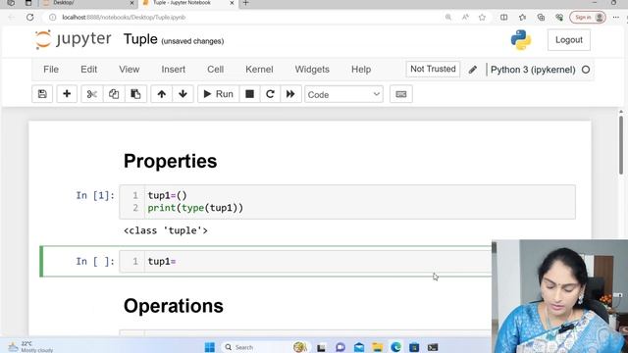Switch to the Desktop/ browser tab
This screenshot has height=353, width=628.
point(88,3)
